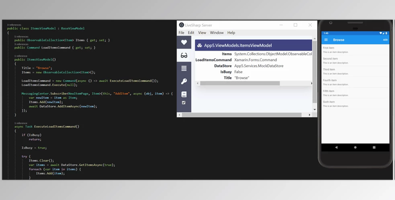Click the ExecuteLoadItemsCommand method declaration

click(x=57, y=126)
